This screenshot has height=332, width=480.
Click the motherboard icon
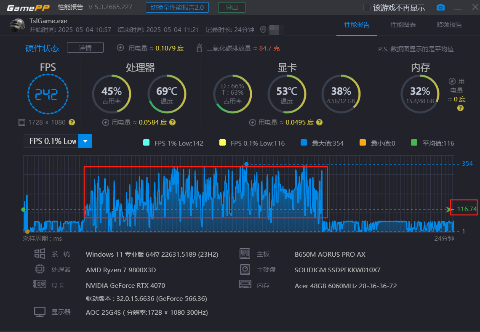(245, 254)
